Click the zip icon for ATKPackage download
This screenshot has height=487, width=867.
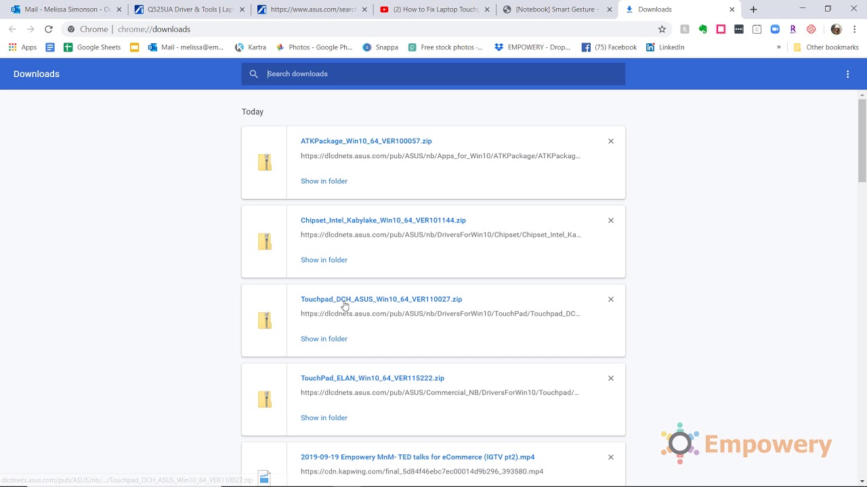[264, 162]
